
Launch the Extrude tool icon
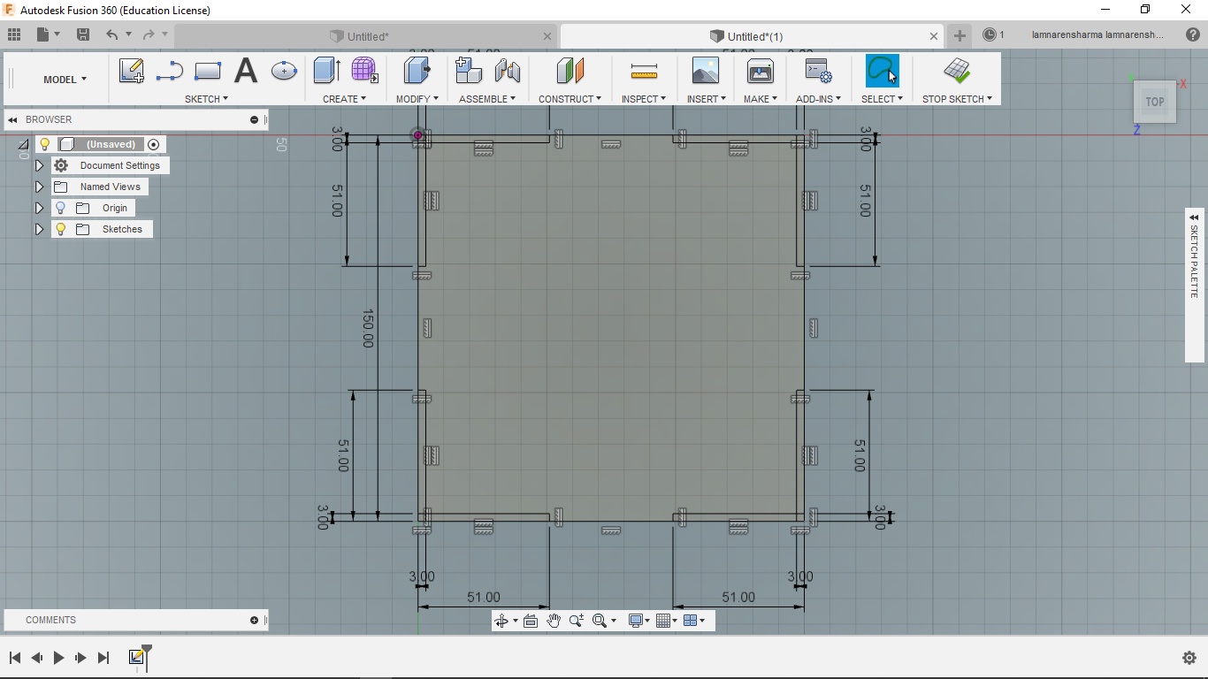point(327,71)
